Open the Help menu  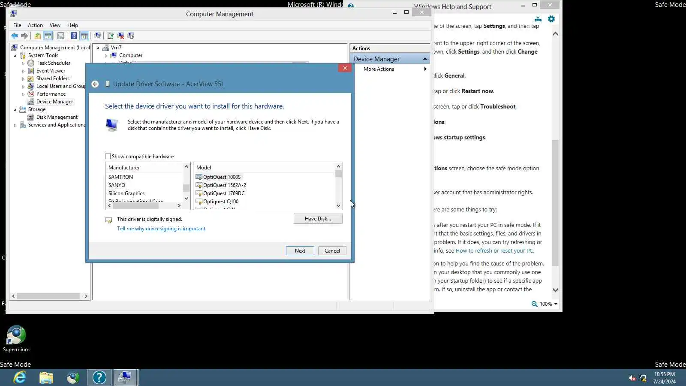[72, 25]
